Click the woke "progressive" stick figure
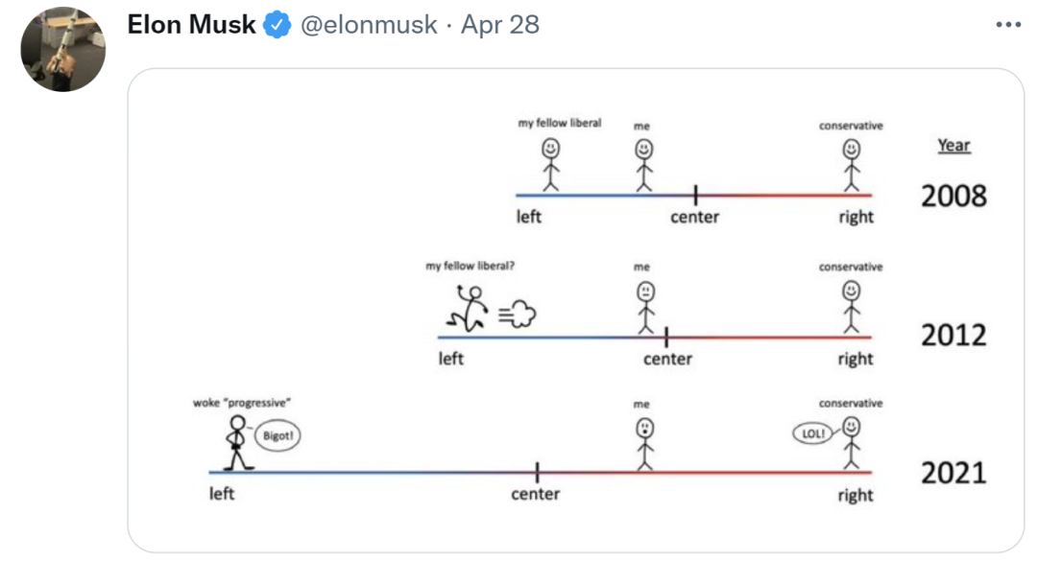 pyautogui.click(x=235, y=444)
